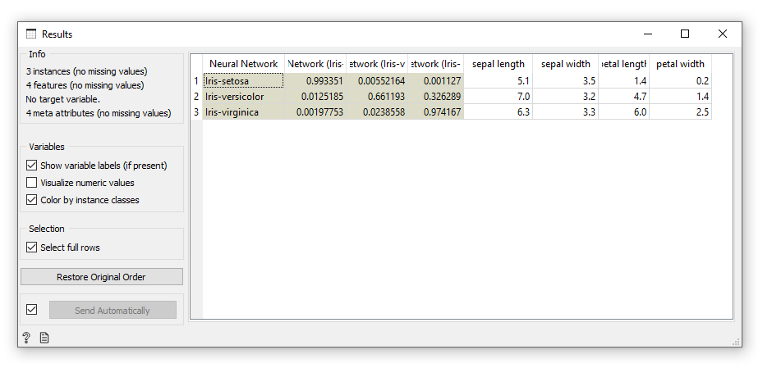Close the Results window
The image size is (772, 377).
[x=722, y=34]
